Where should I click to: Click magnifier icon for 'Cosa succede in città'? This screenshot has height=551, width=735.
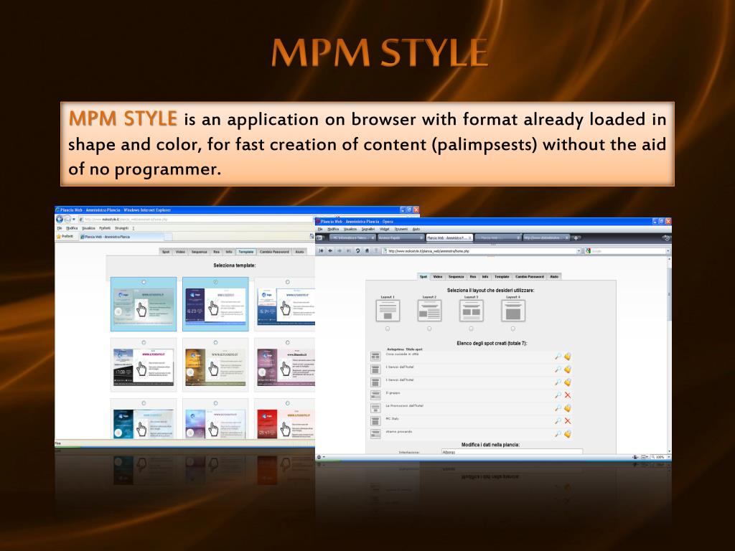(558, 357)
